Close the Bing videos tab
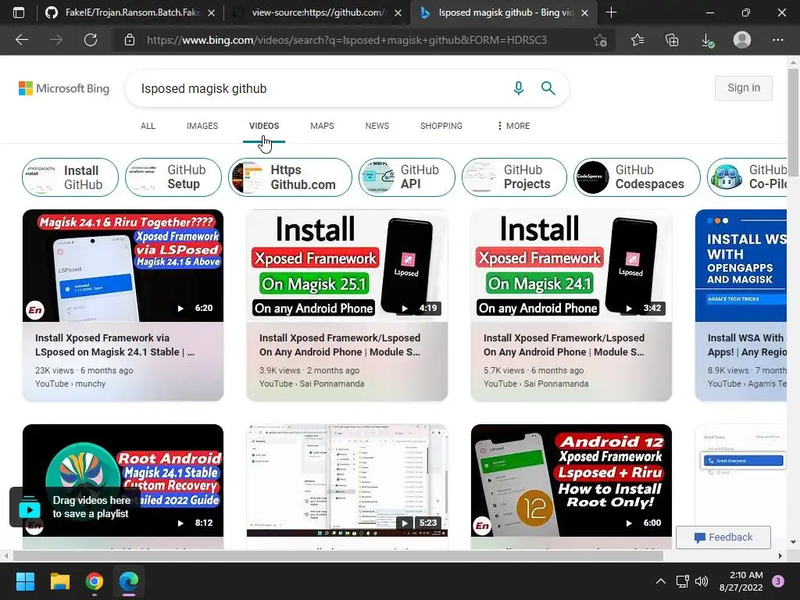The image size is (800, 600). 585,13
